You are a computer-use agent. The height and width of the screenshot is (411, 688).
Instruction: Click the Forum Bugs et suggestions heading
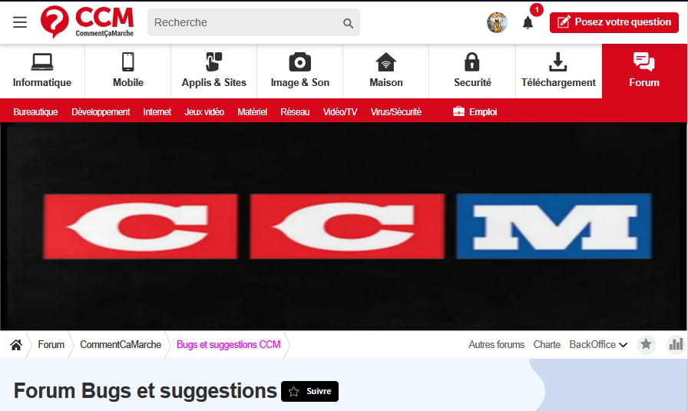(145, 391)
